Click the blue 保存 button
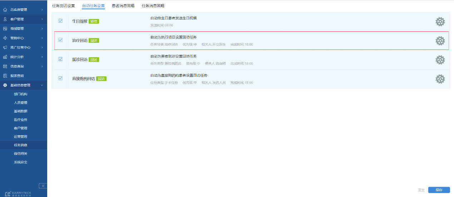Screen dimensions: 454x197 point(439,190)
